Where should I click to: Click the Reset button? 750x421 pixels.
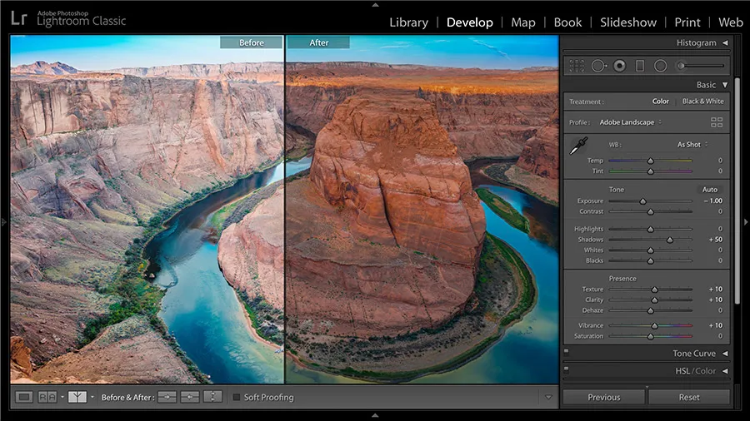coord(688,398)
